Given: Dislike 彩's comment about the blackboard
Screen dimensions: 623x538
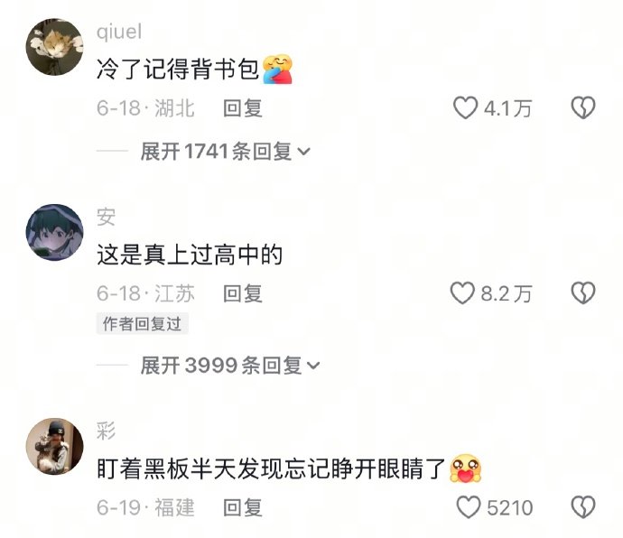Looking at the screenshot, I should 583,507.
